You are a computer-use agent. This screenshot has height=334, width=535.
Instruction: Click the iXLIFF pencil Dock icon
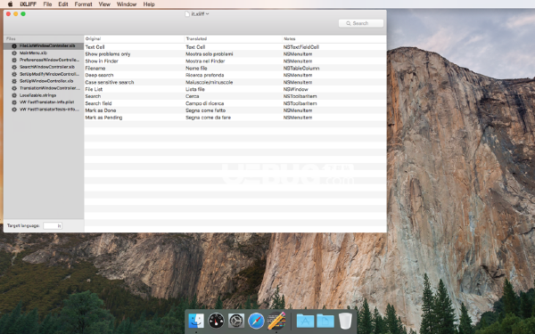276,321
